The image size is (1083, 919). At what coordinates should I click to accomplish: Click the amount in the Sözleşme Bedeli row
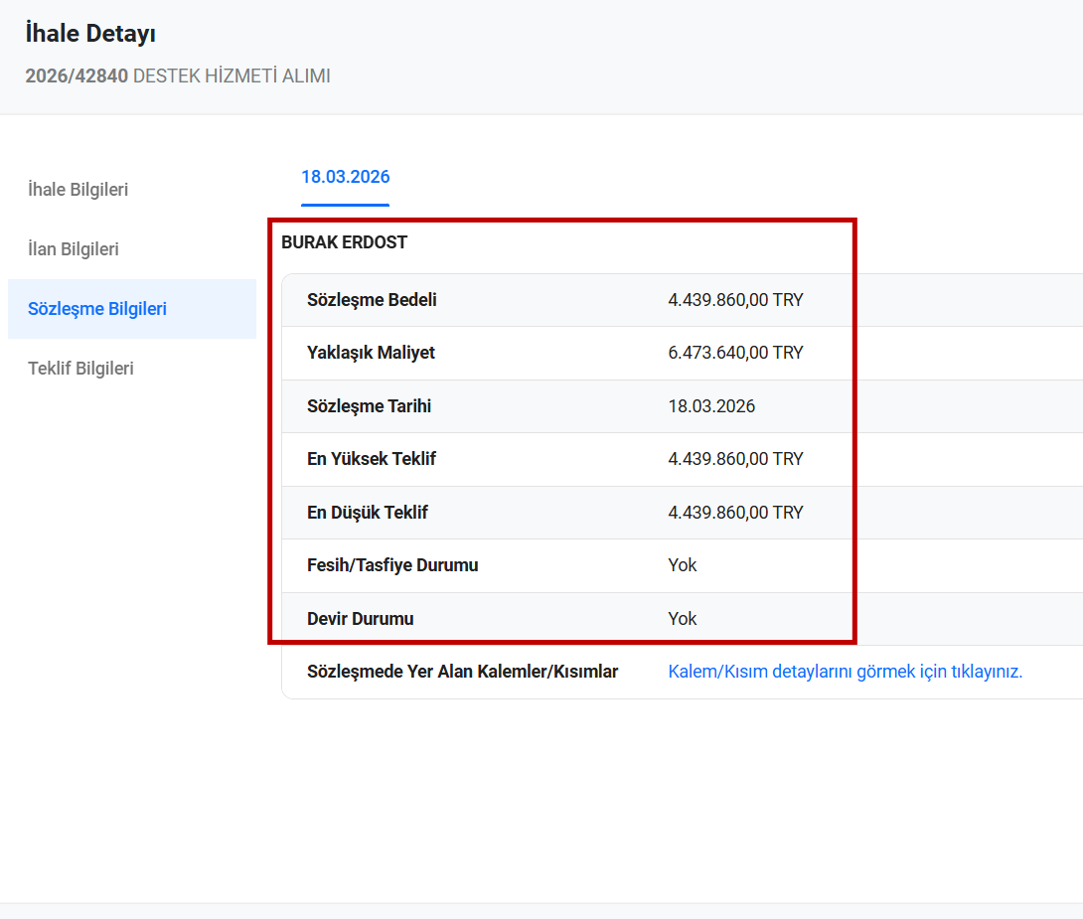735,300
